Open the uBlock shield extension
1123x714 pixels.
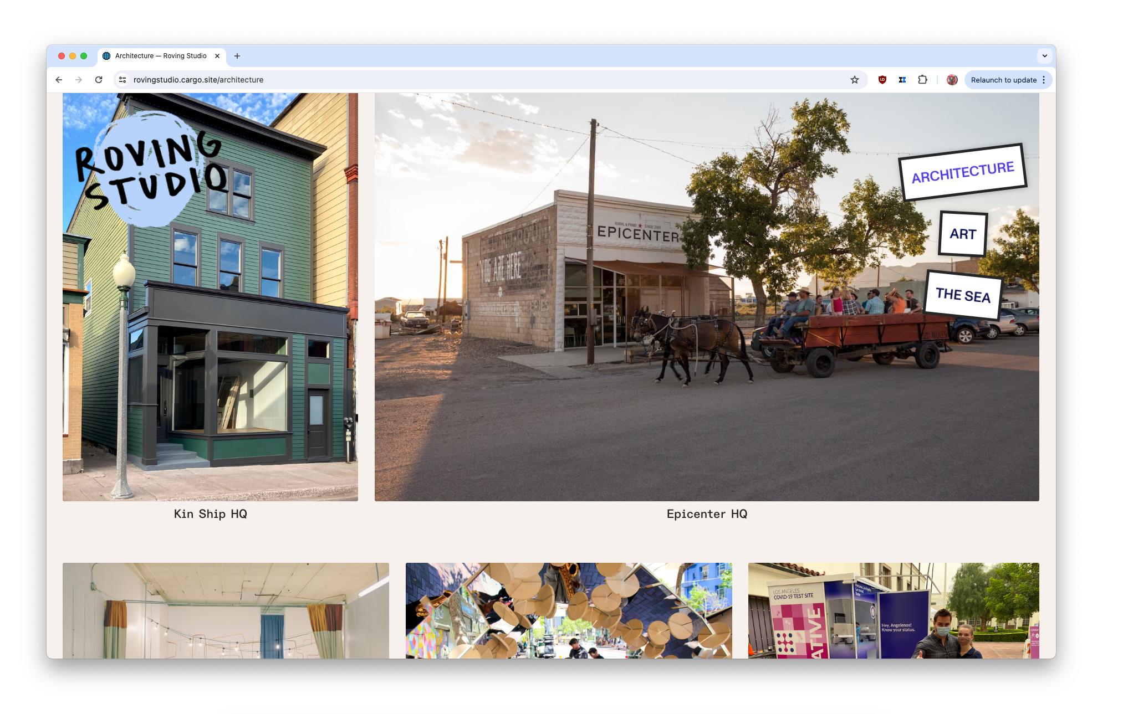click(x=882, y=80)
